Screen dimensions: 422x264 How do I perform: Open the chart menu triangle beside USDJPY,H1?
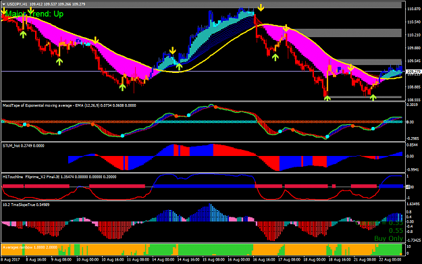tap(4, 4)
